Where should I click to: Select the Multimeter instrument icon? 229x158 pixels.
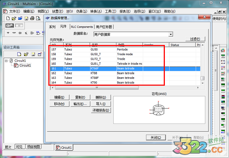223,50
